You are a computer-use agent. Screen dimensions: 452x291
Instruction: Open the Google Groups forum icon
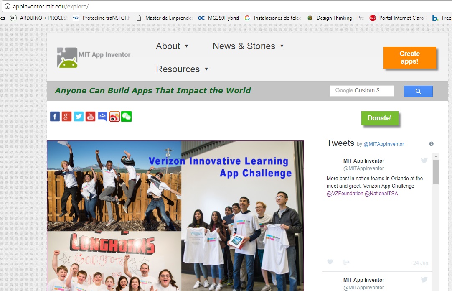[102, 117]
